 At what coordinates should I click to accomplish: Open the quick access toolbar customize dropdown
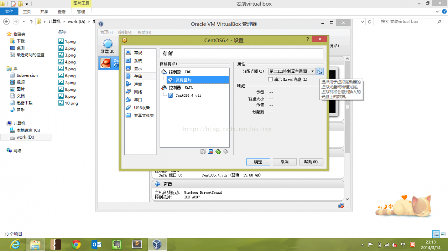tap(27, 4)
